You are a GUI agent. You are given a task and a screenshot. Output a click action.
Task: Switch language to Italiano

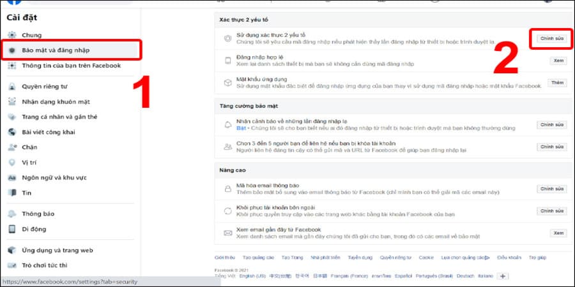[x=486, y=276]
